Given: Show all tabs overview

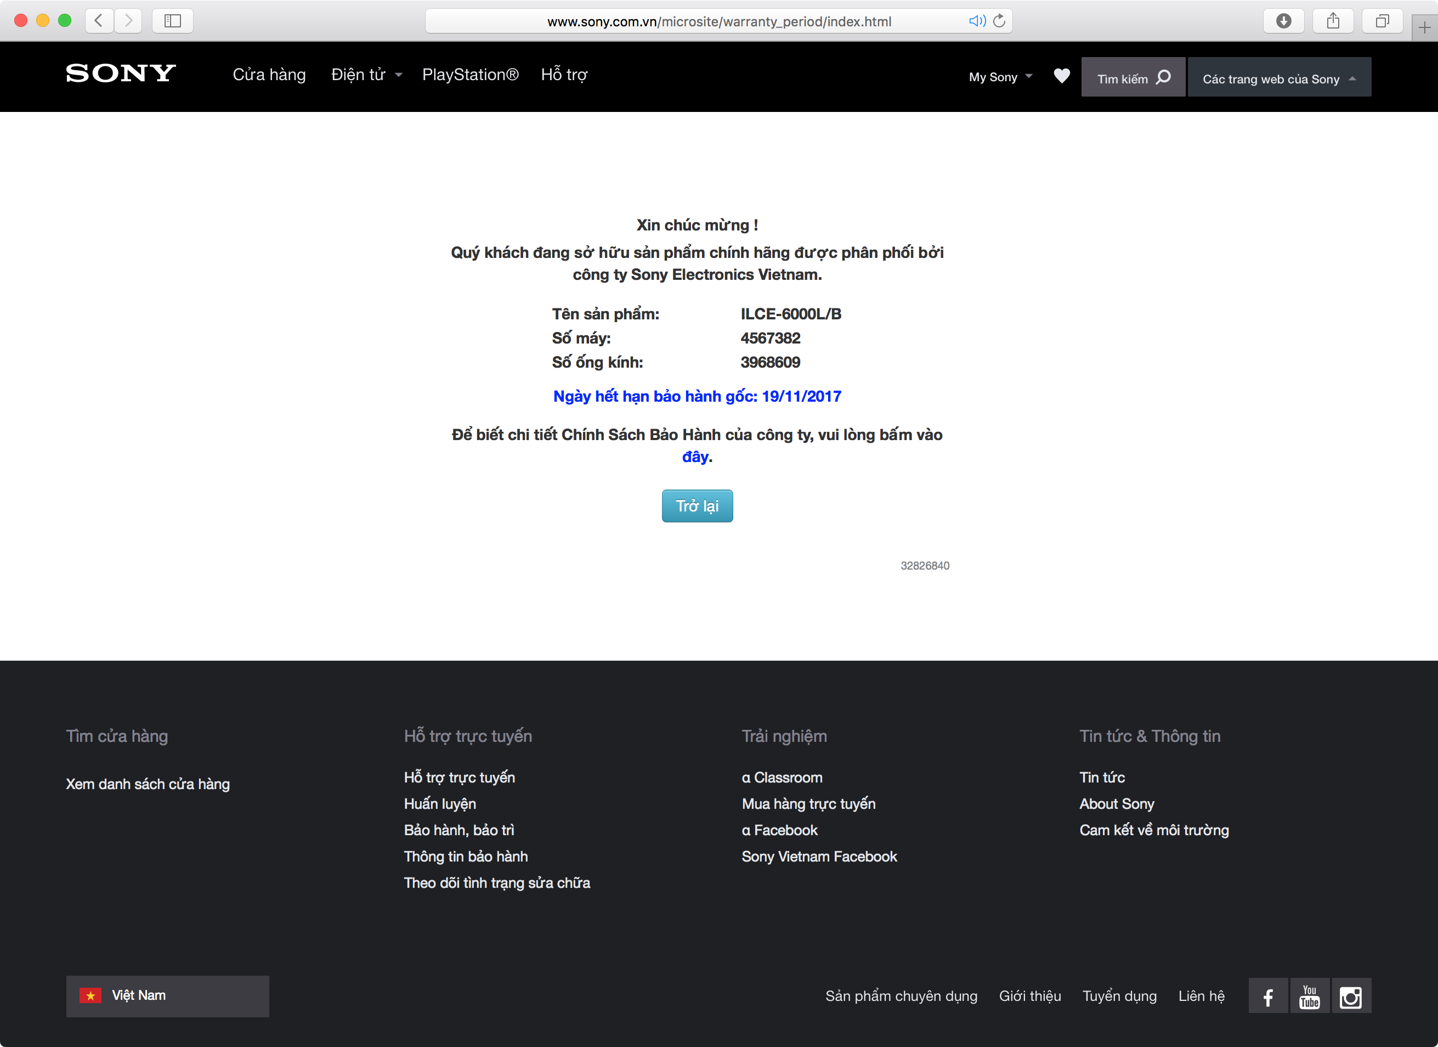Looking at the screenshot, I should coord(1382,21).
